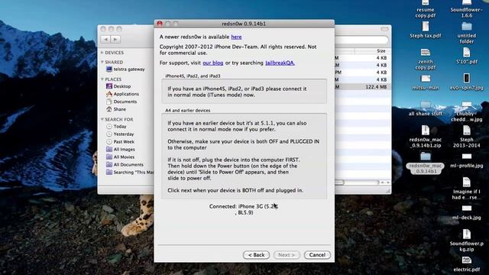489x275 pixels.
Task: Select the 5'10".pdf desktop file
Action: coord(467,56)
